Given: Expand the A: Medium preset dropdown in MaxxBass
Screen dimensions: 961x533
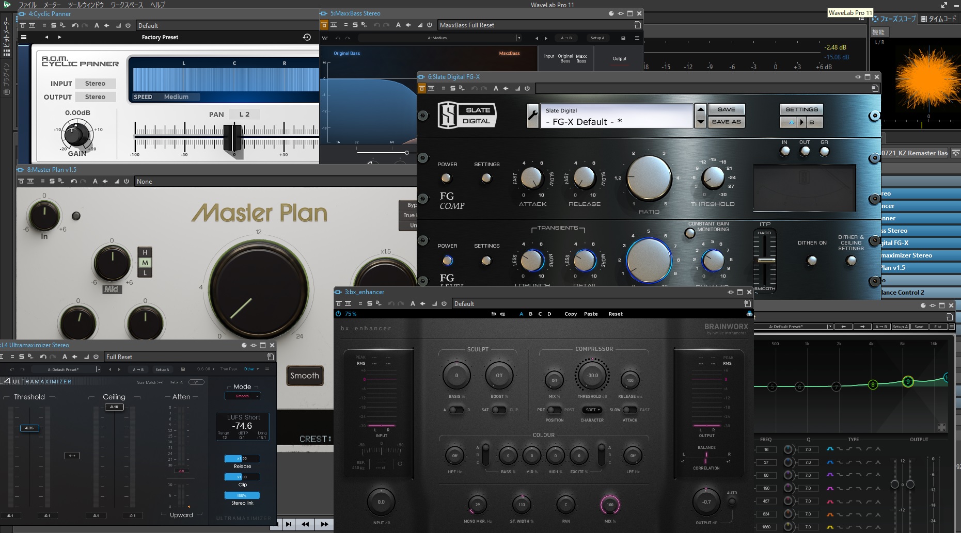Looking at the screenshot, I should pyautogui.click(x=518, y=38).
